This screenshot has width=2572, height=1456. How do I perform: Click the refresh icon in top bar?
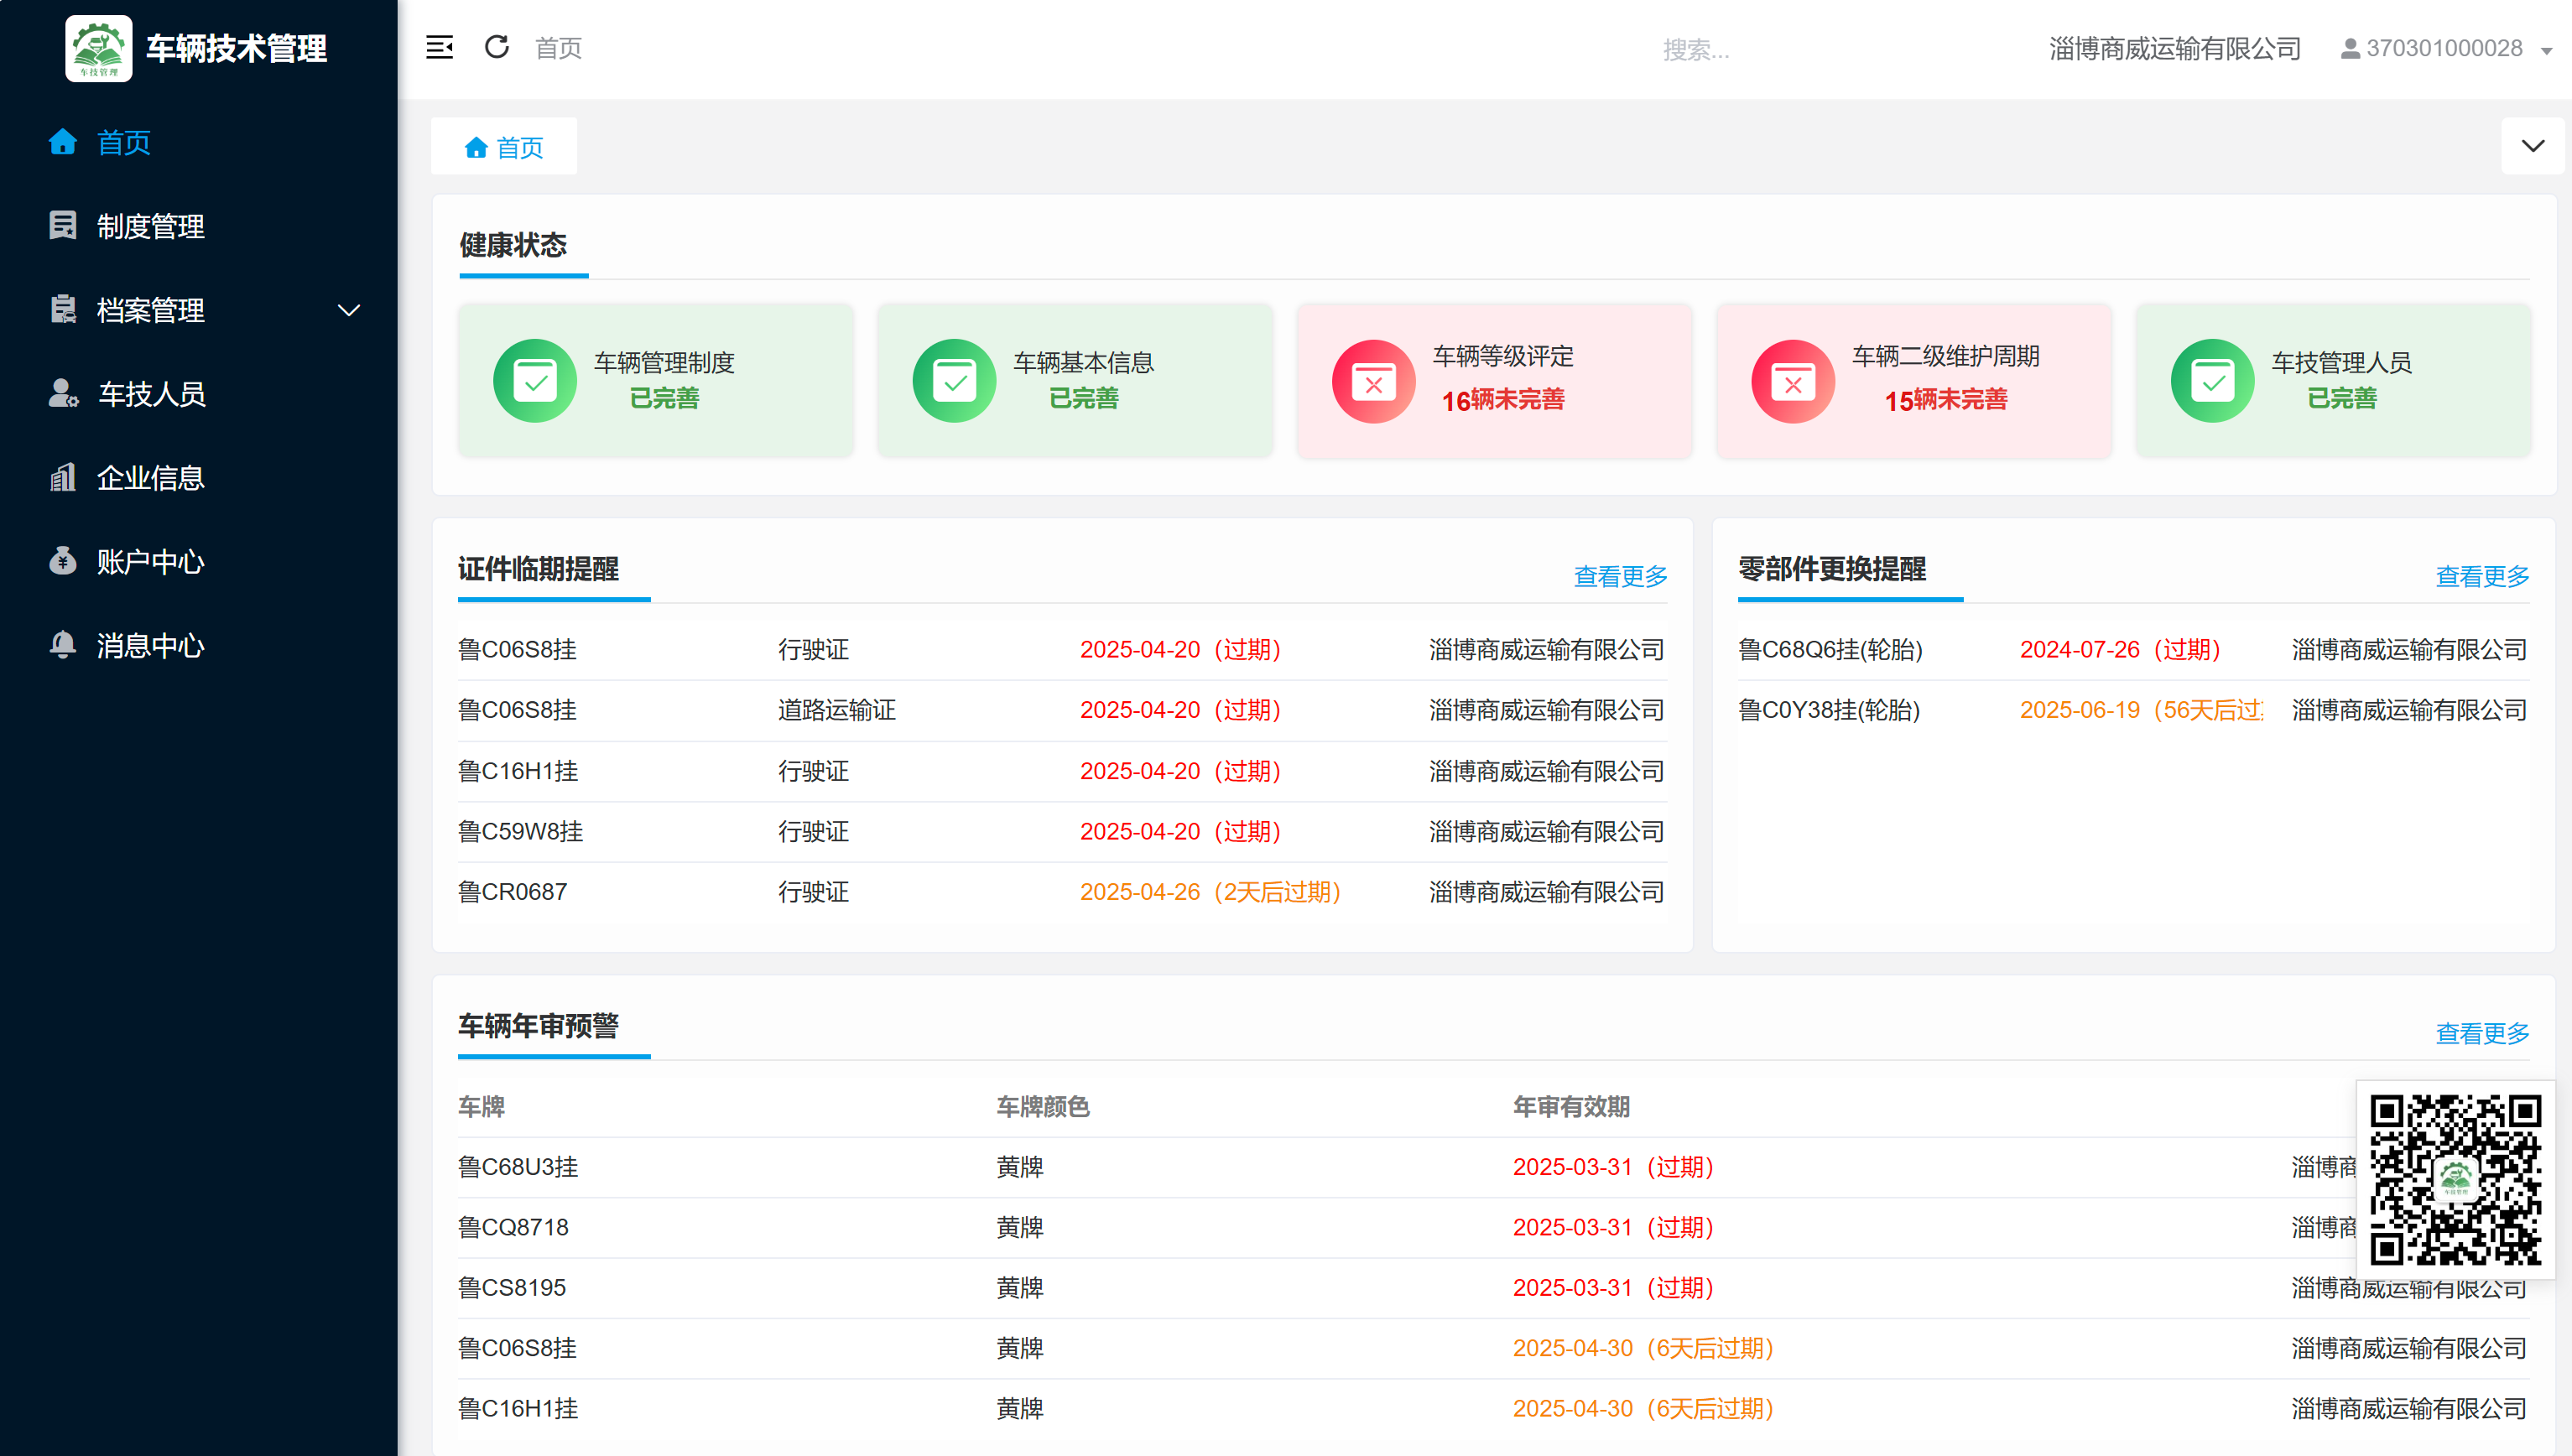497,47
